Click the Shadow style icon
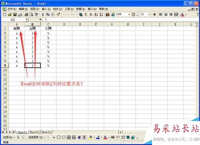Screen dimensions: 200x145 pyautogui.click(x=128, y=137)
